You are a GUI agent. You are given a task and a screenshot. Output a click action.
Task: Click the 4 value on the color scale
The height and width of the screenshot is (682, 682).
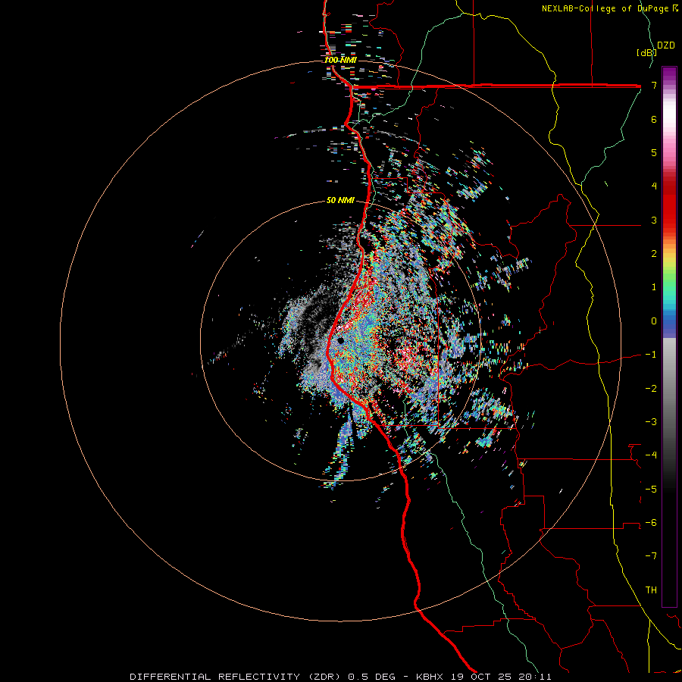tap(654, 186)
